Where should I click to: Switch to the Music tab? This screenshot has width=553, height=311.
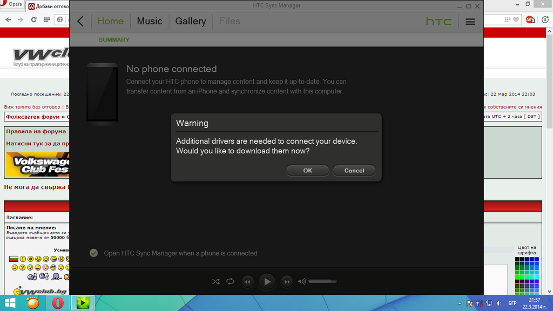click(150, 21)
